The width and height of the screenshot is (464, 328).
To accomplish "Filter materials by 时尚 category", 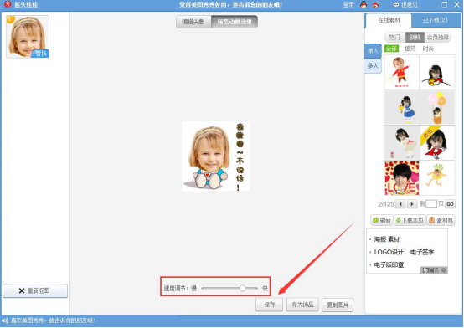I will [428, 49].
